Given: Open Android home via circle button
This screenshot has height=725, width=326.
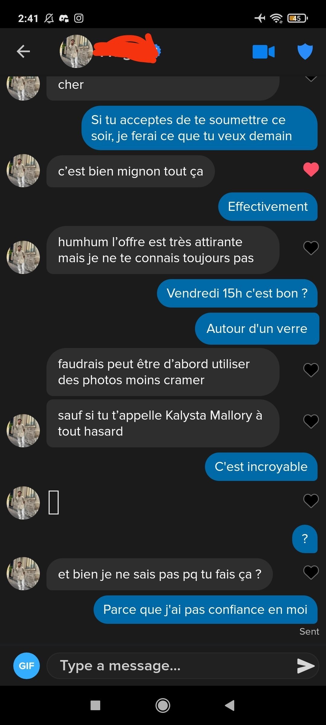Looking at the screenshot, I should (x=163, y=706).
